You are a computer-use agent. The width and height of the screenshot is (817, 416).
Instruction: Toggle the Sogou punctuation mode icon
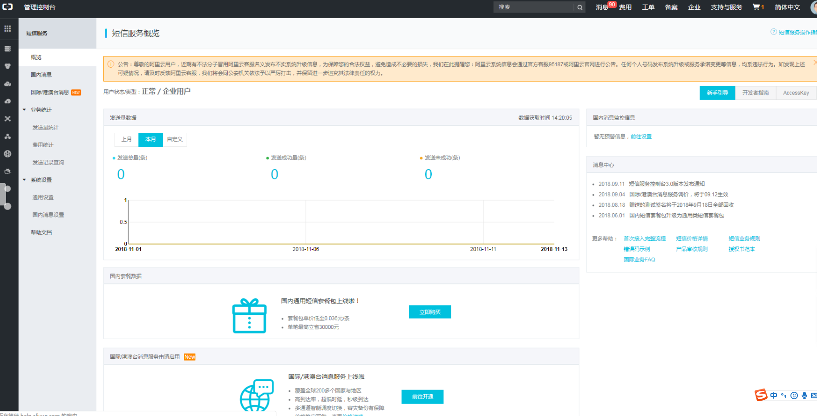[784, 396]
